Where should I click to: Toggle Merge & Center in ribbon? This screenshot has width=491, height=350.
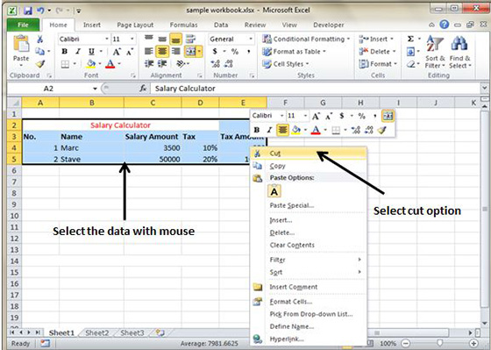click(x=191, y=52)
